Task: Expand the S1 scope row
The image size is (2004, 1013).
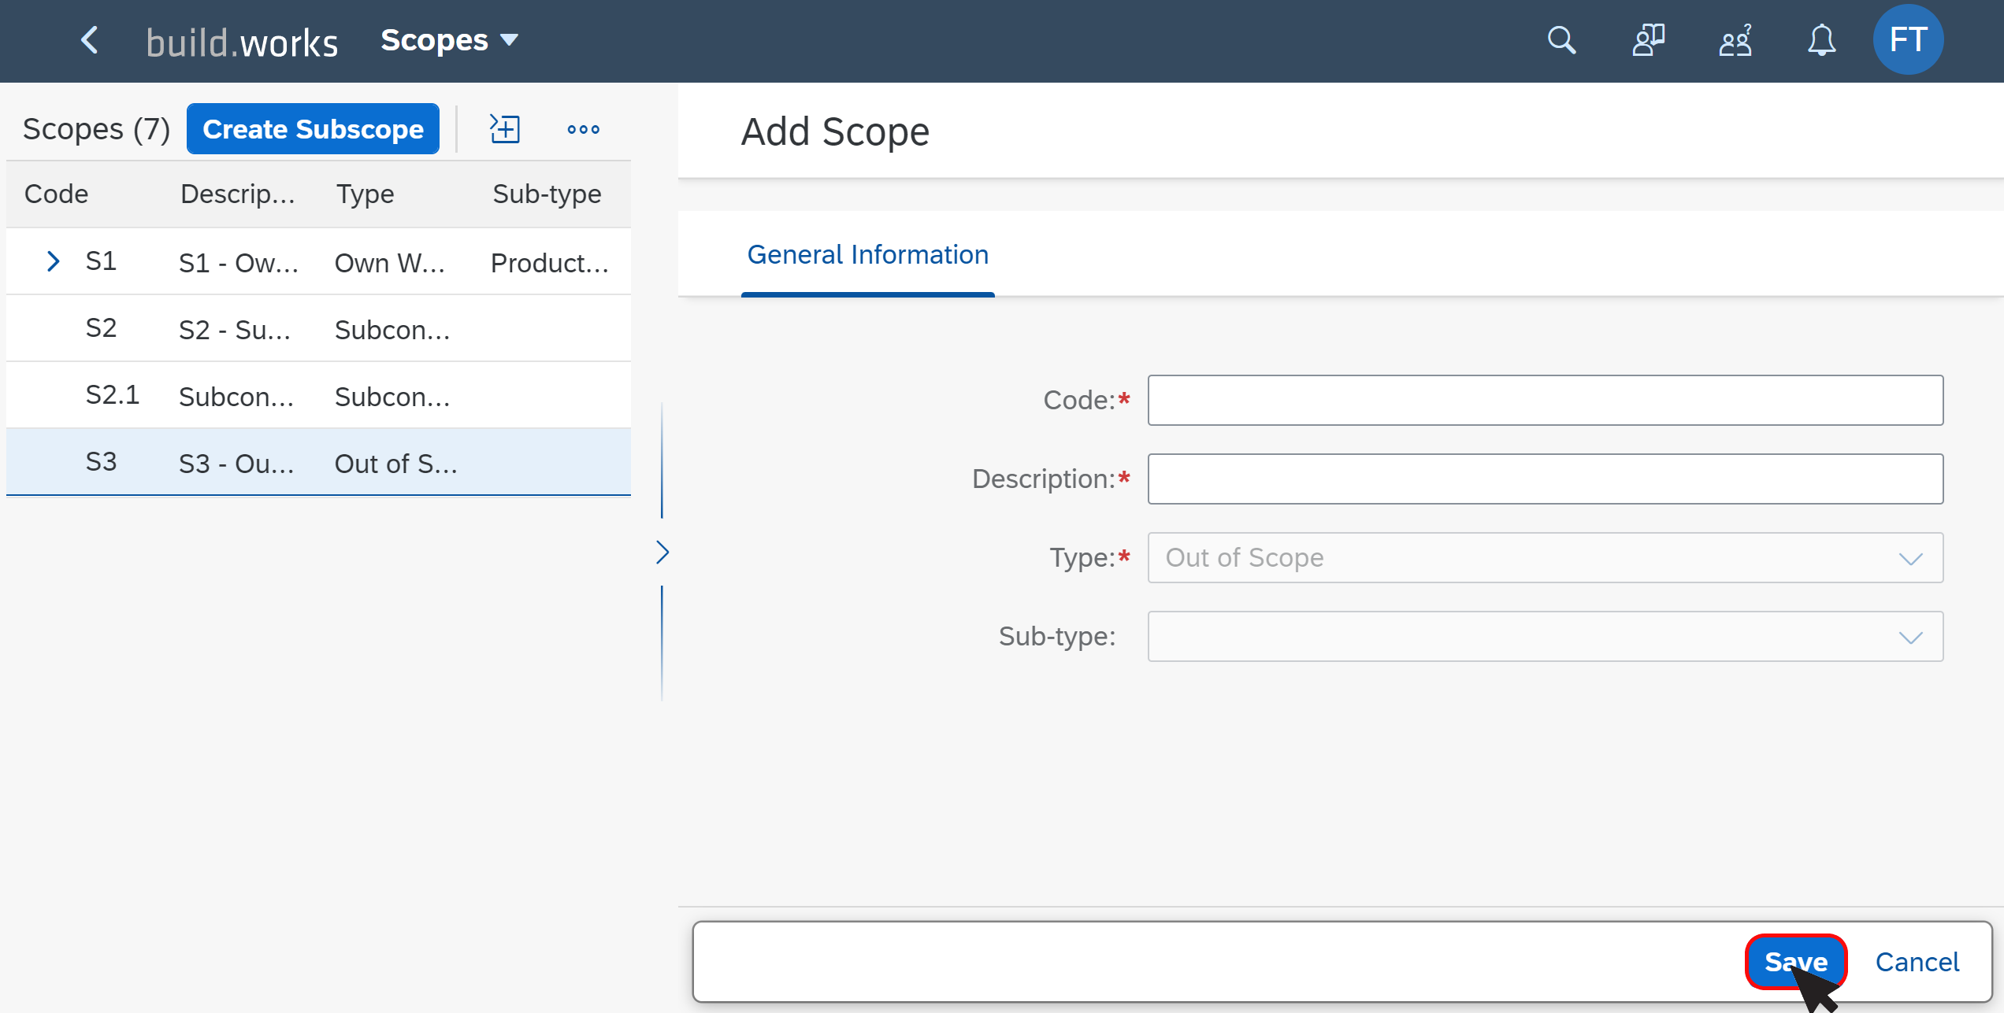Action: point(53,261)
